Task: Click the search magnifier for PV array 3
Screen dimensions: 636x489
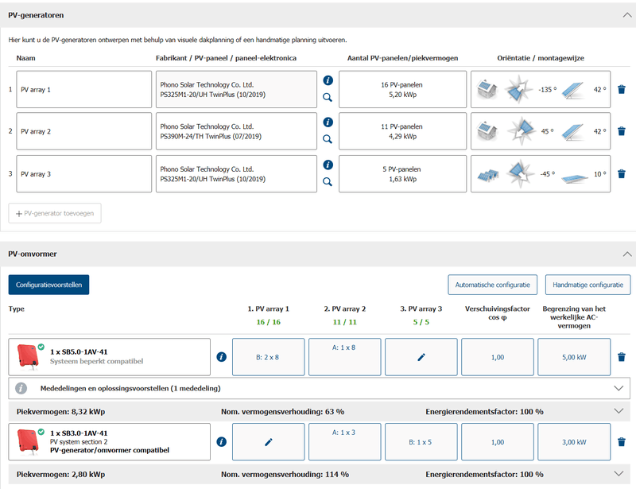Action: (x=328, y=181)
